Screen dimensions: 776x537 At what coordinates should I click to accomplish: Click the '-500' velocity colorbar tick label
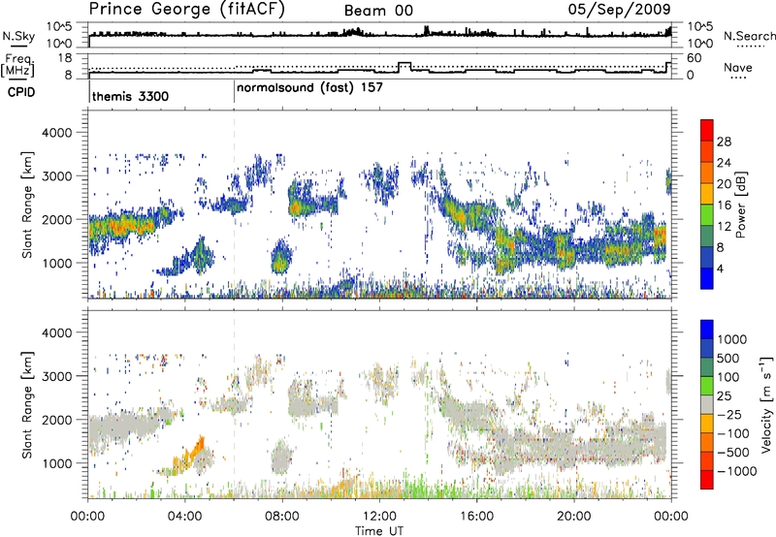coord(733,453)
